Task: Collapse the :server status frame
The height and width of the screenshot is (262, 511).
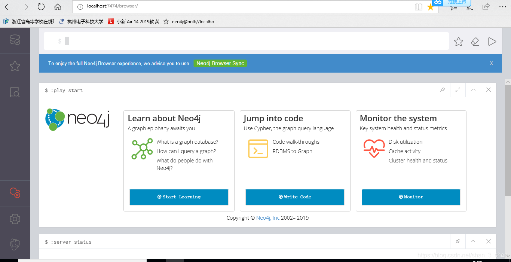Action: pyautogui.click(x=473, y=241)
